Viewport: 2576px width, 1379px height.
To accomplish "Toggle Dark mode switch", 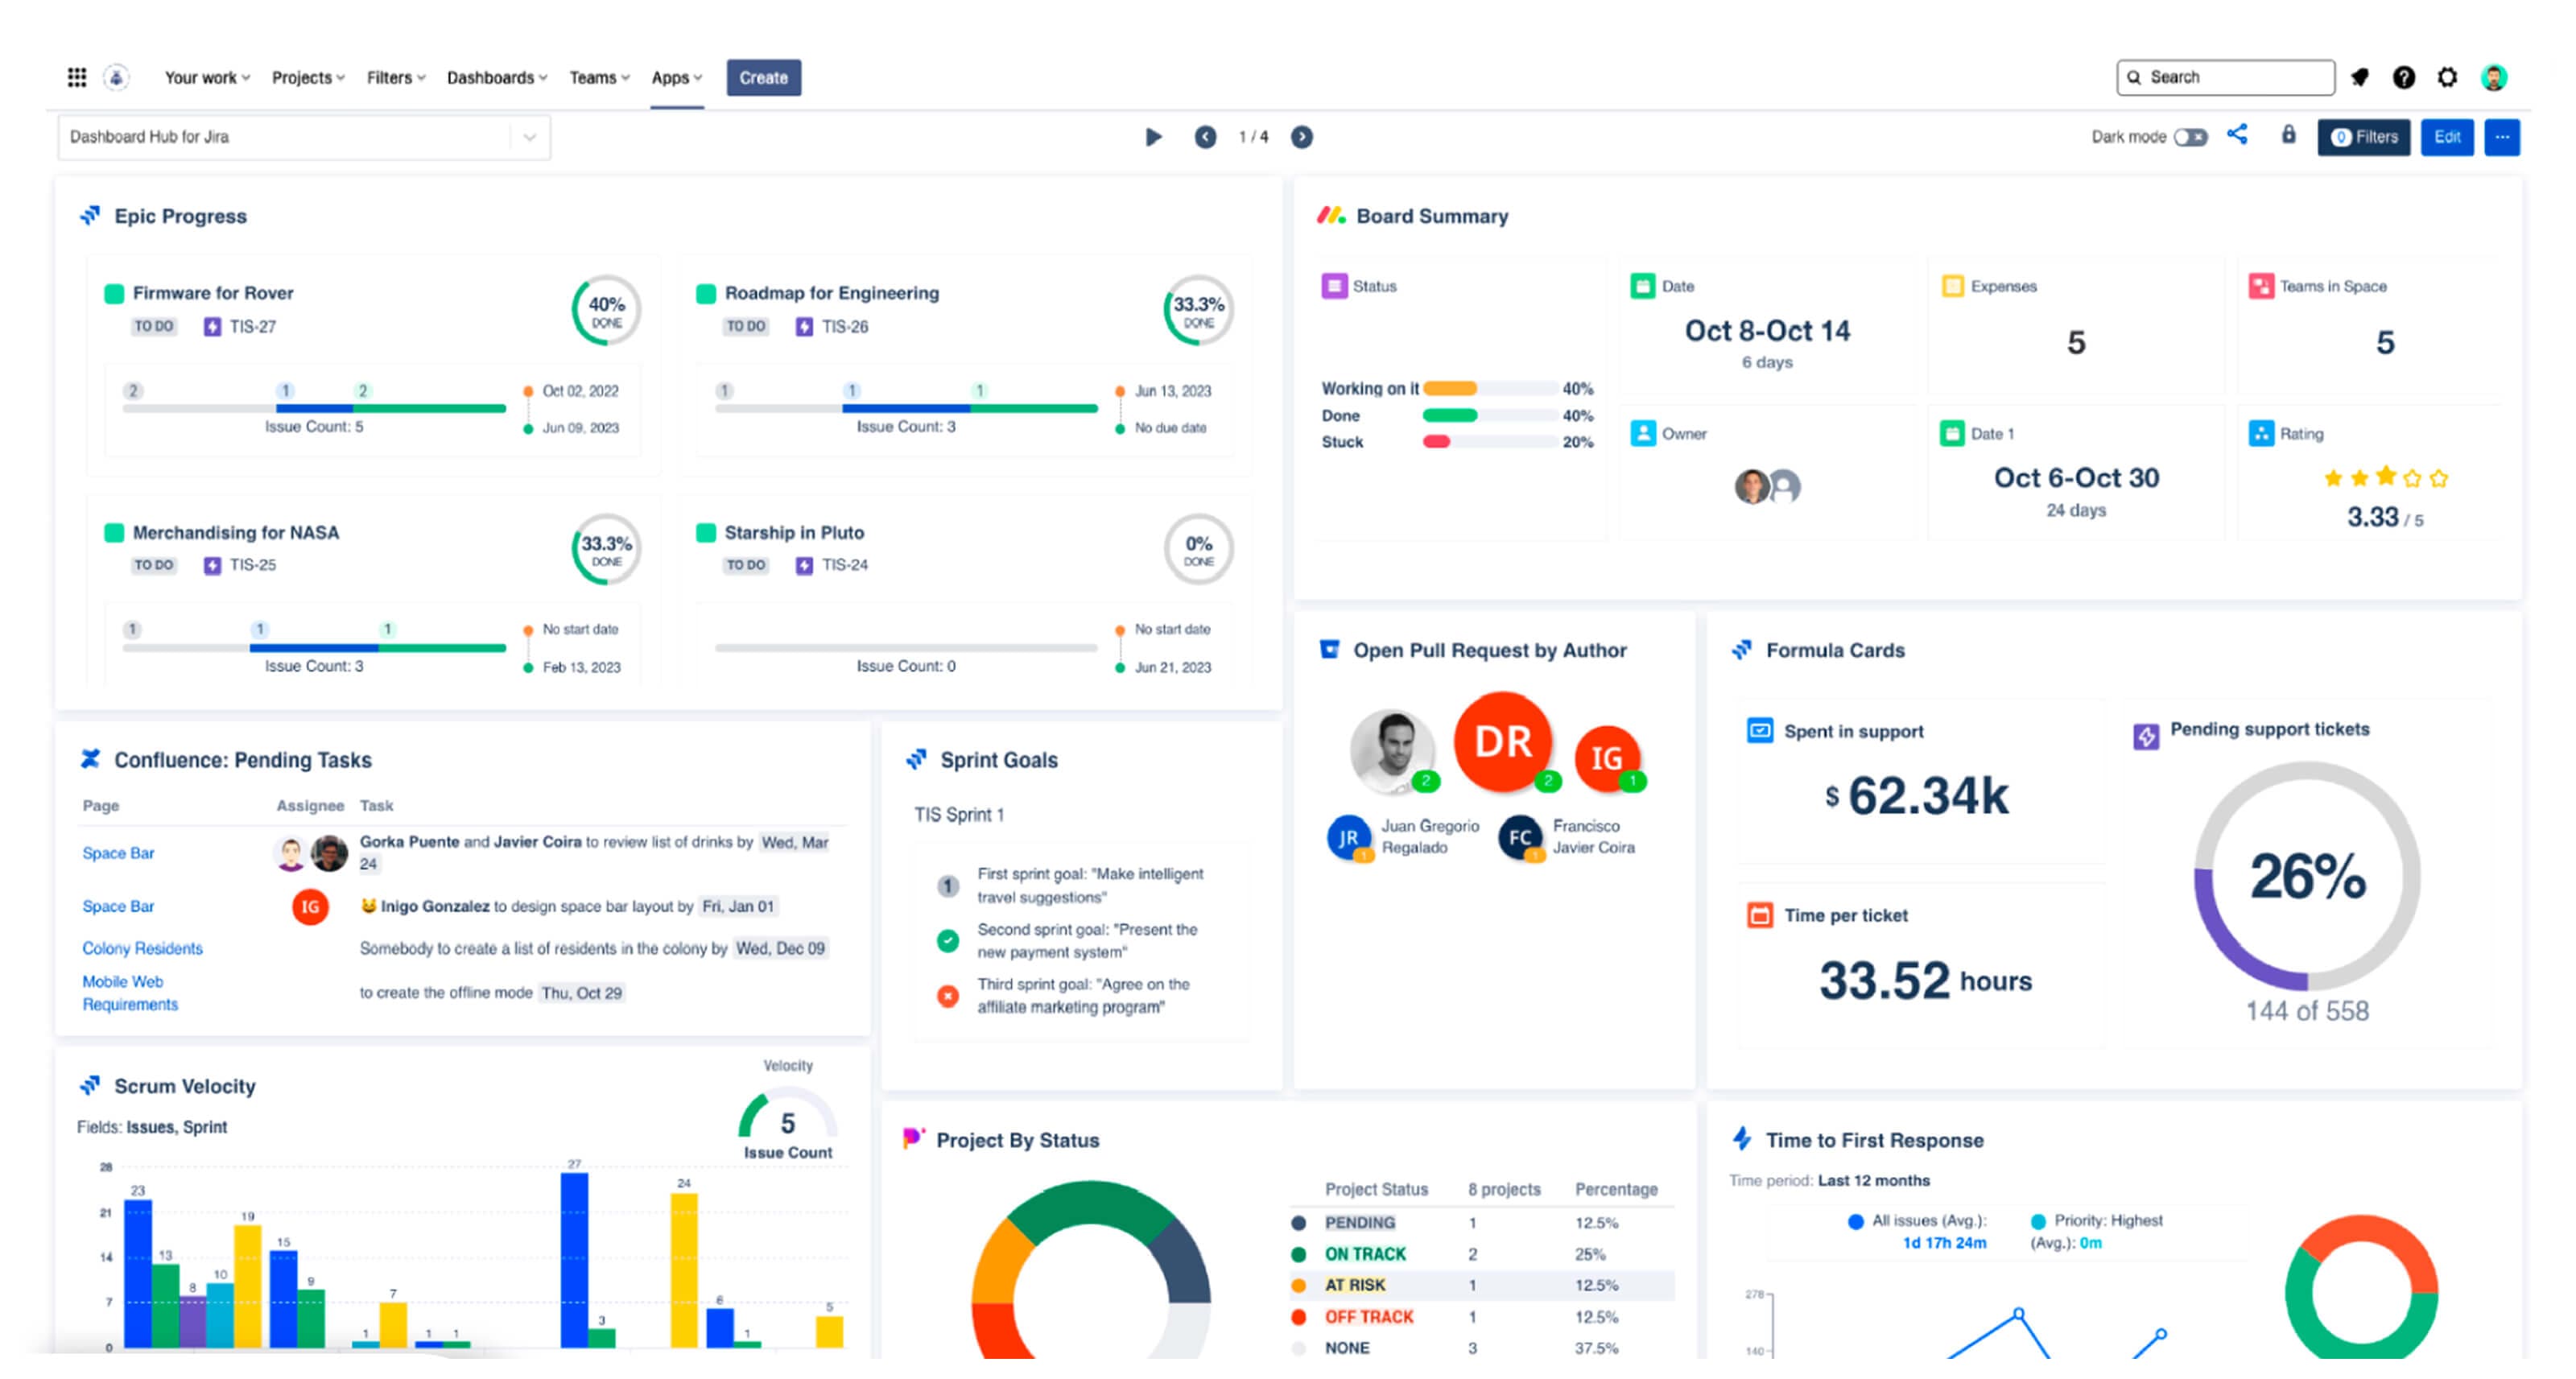I will pos(2191,137).
